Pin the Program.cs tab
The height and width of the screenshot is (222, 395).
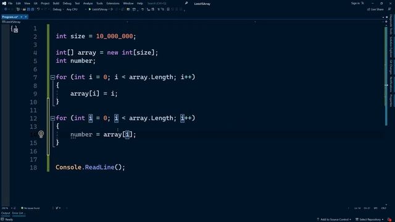(22, 17)
